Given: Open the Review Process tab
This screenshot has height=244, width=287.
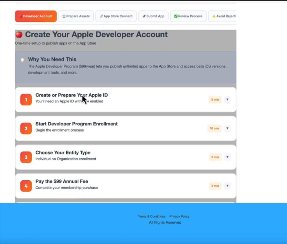Looking at the screenshot, I should click(x=188, y=16).
